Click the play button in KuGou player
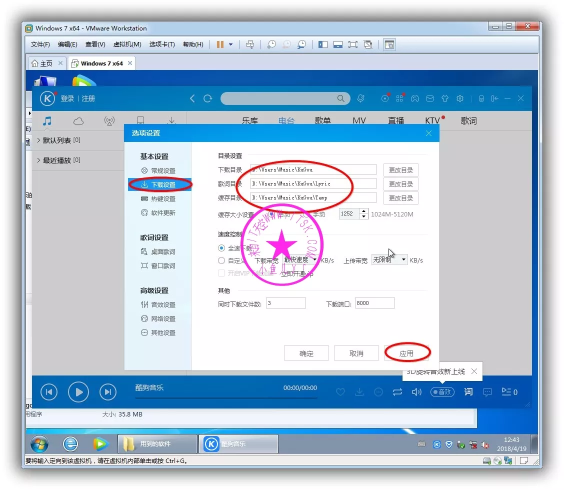564x490 pixels. pyautogui.click(x=78, y=392)
